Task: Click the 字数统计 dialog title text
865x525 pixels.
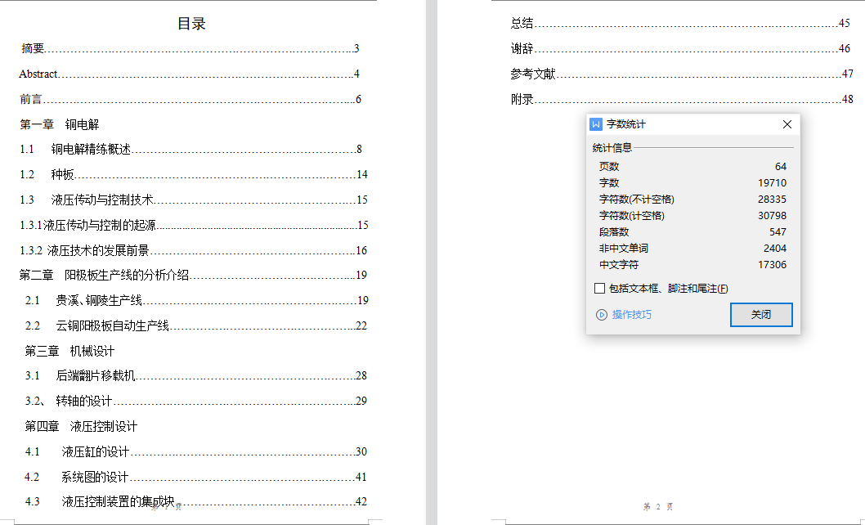Action: point(625,124)
